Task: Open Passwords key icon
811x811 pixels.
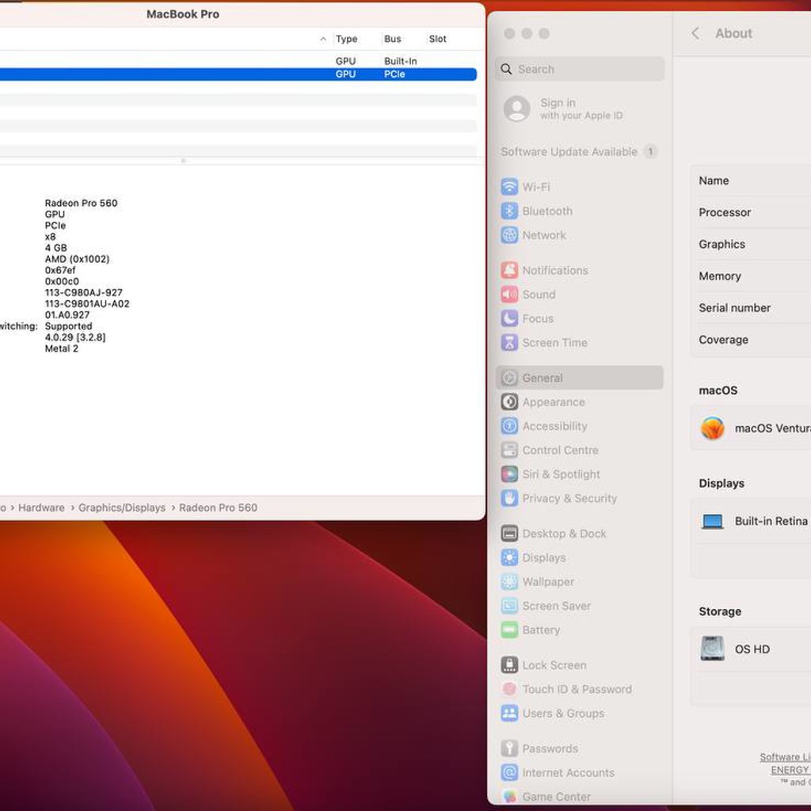Action: [509, 748]
